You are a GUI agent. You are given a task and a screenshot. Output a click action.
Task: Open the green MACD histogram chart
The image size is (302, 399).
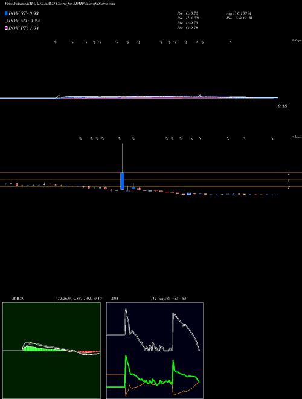click(51, 351)
